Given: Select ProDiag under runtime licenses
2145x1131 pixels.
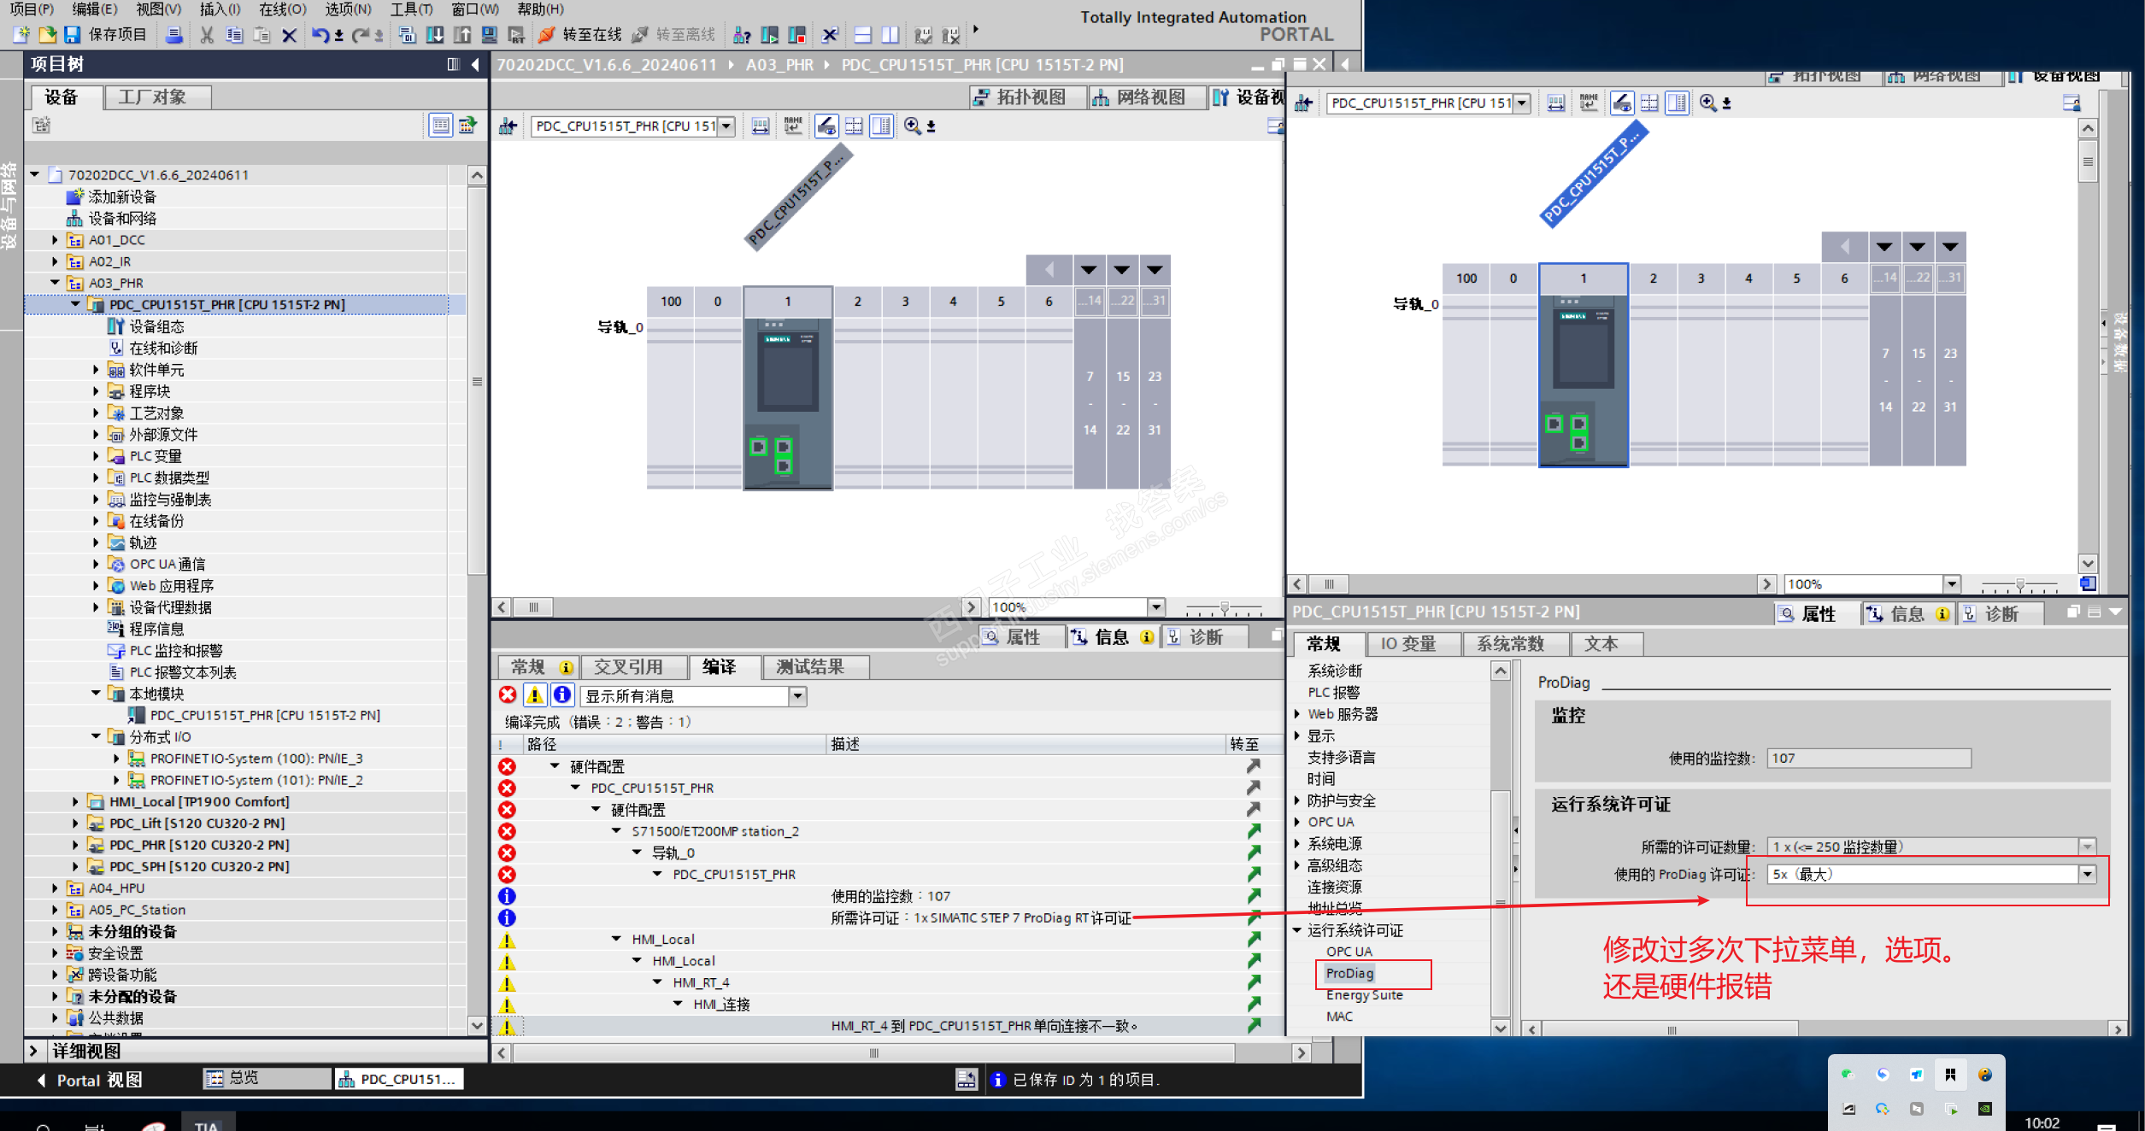Looking at the screenshot, I should [x=1349, y=973].
